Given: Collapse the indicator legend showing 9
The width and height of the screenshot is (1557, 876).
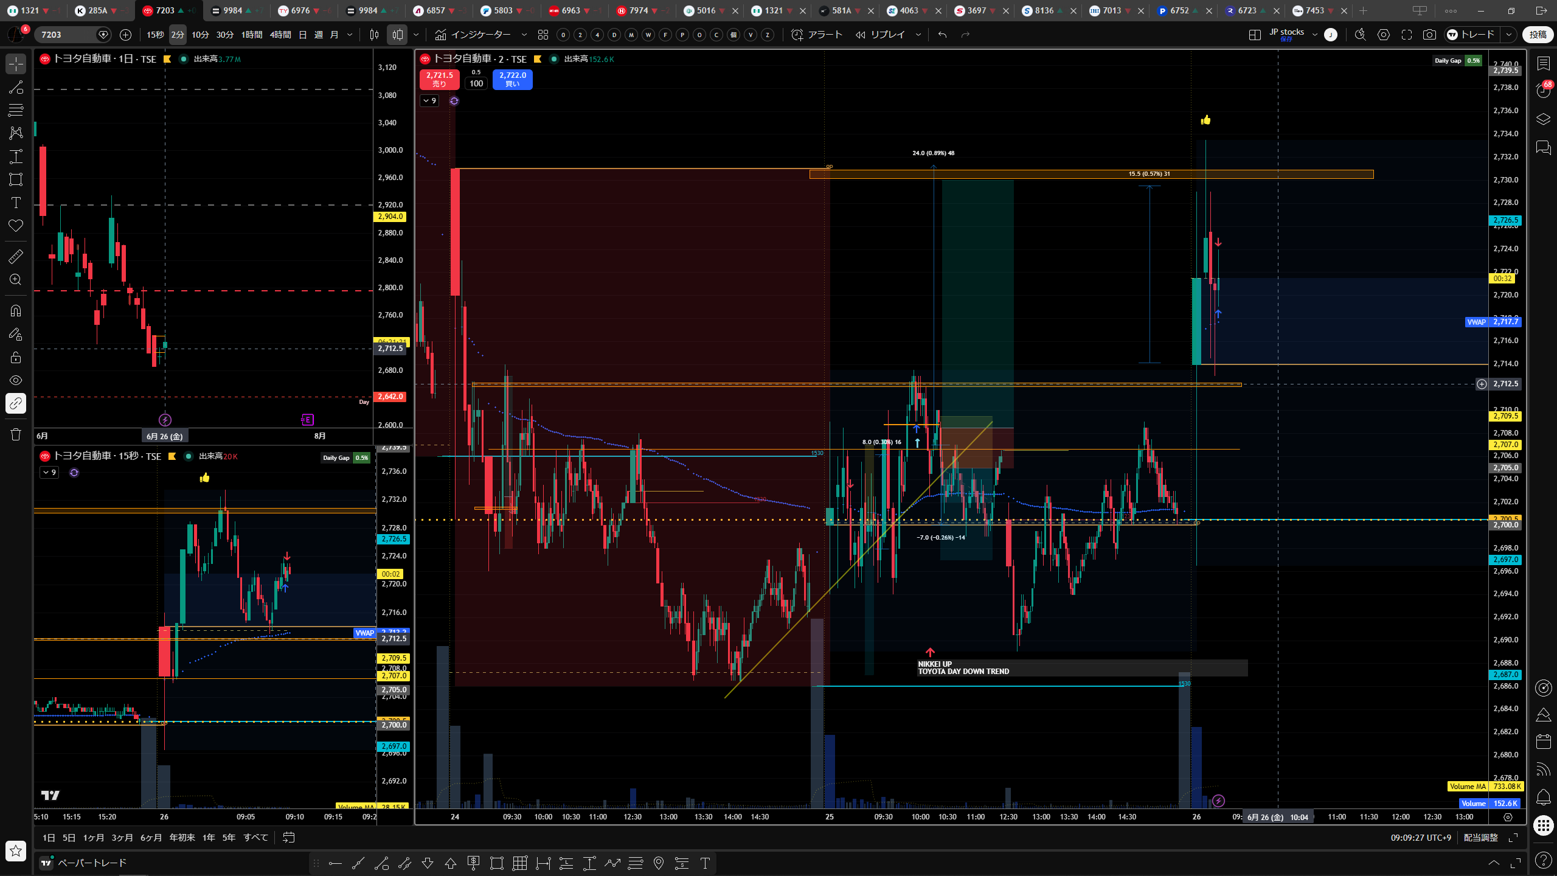Looking at the screenshot, I should pyautogui.click(x=429, y=100).
